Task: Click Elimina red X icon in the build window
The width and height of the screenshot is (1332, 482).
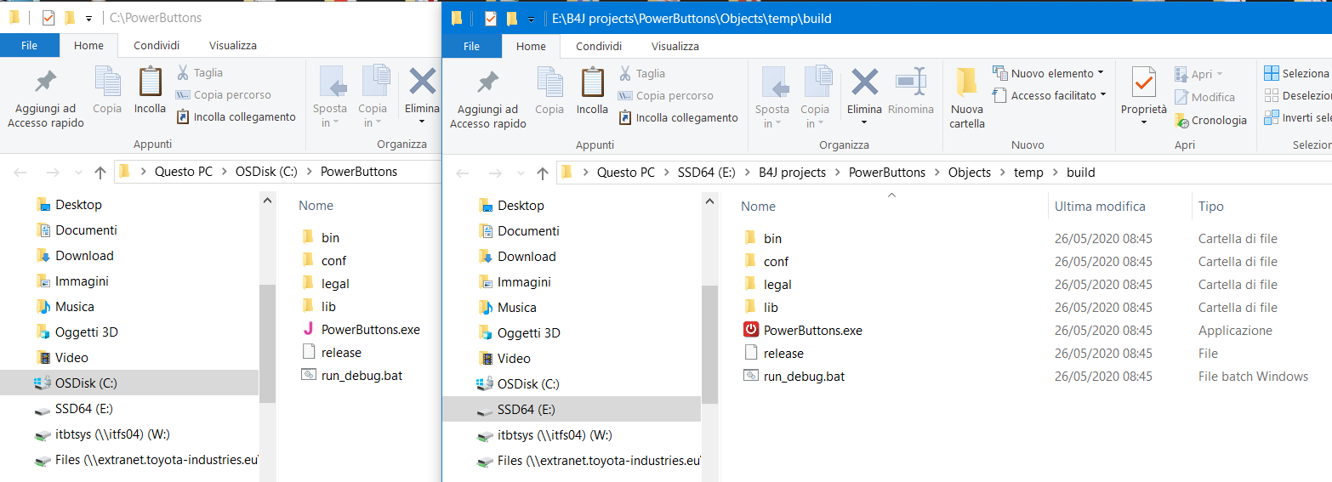Action: (x=865, y=82)
